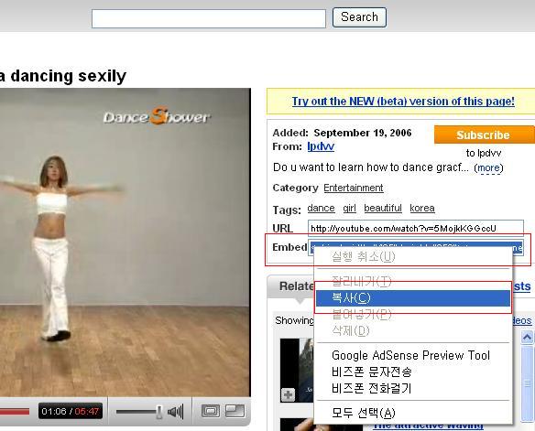Screen dimensions: 535x431
Task: Focus the search text field
Action: tap(209, 18)
